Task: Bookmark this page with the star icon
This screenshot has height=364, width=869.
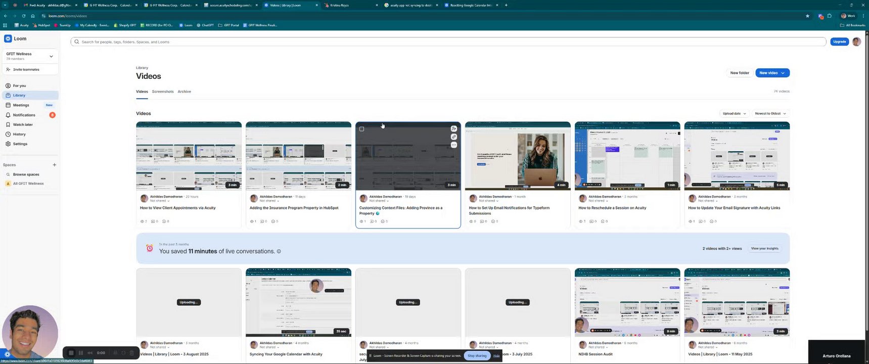Action: click(808, 16)
